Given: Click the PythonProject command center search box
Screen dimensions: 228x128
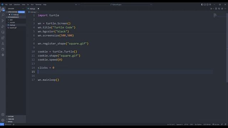Looking at the screenshot, I should [116, 5].
